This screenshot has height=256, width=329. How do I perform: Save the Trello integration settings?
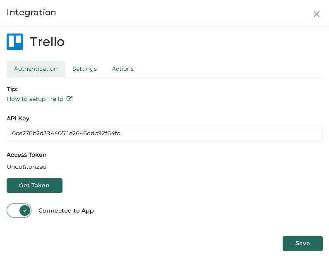point(303,244)
